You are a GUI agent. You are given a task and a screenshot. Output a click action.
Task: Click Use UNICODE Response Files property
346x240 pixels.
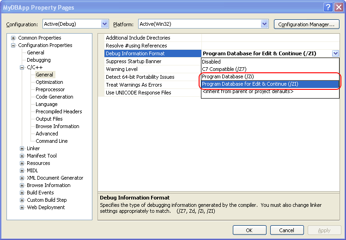tap(139, 93)
